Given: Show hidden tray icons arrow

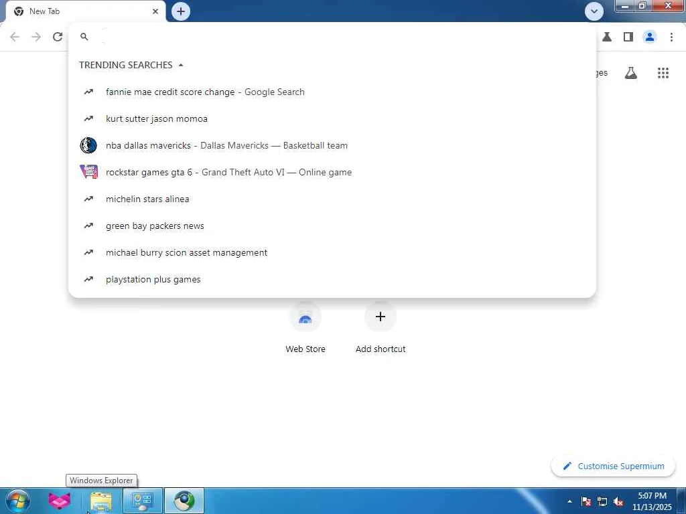Looking at the screenshot, I should click(x=569, y=501).
